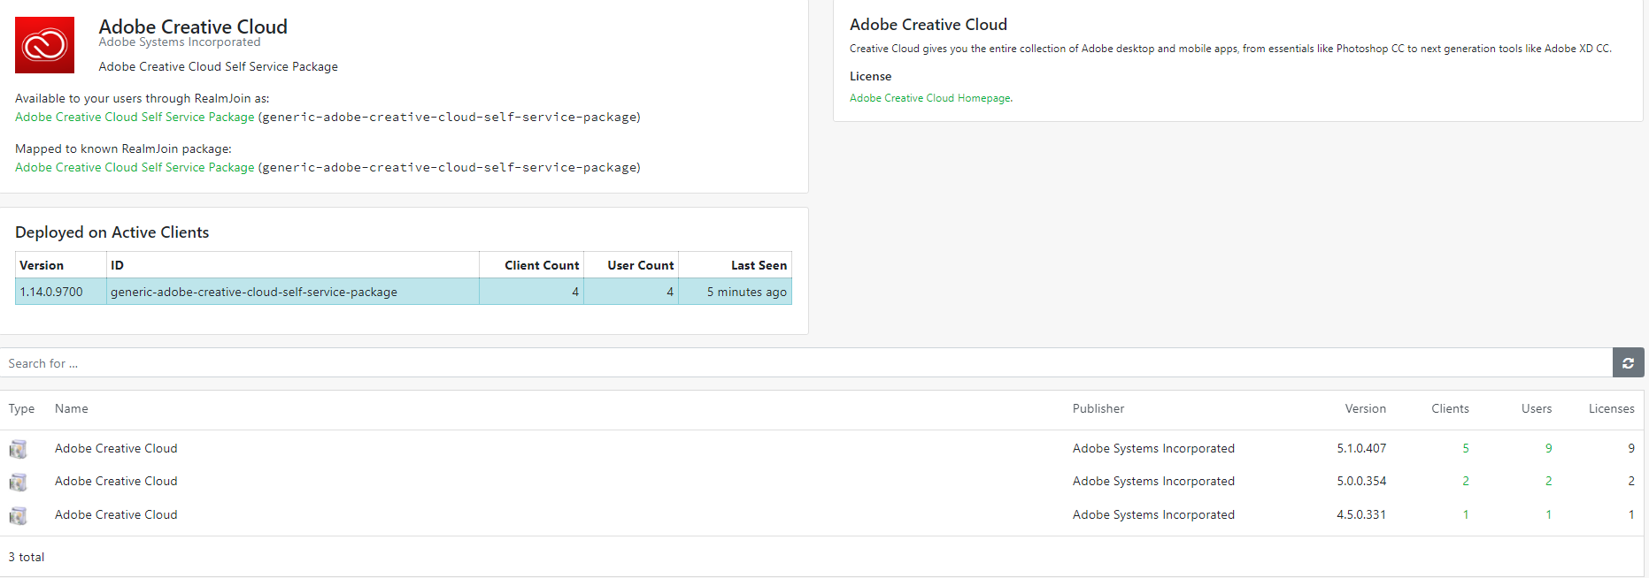The image size is (1649, 578).
Task: Click clients count 5 for version 5.1.0.407
Action: [1466, 448]
